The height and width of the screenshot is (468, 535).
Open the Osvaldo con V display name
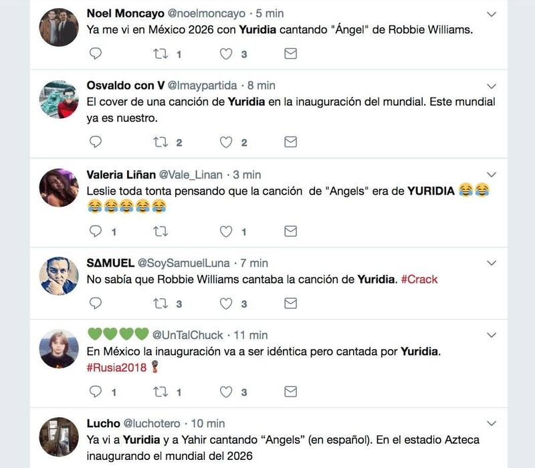(x=126, y=86)
